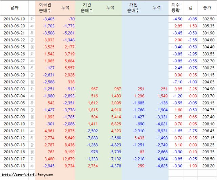The image size is (217, 180).
Task: Select the closing price 305.35
Action: click(209, 26)
